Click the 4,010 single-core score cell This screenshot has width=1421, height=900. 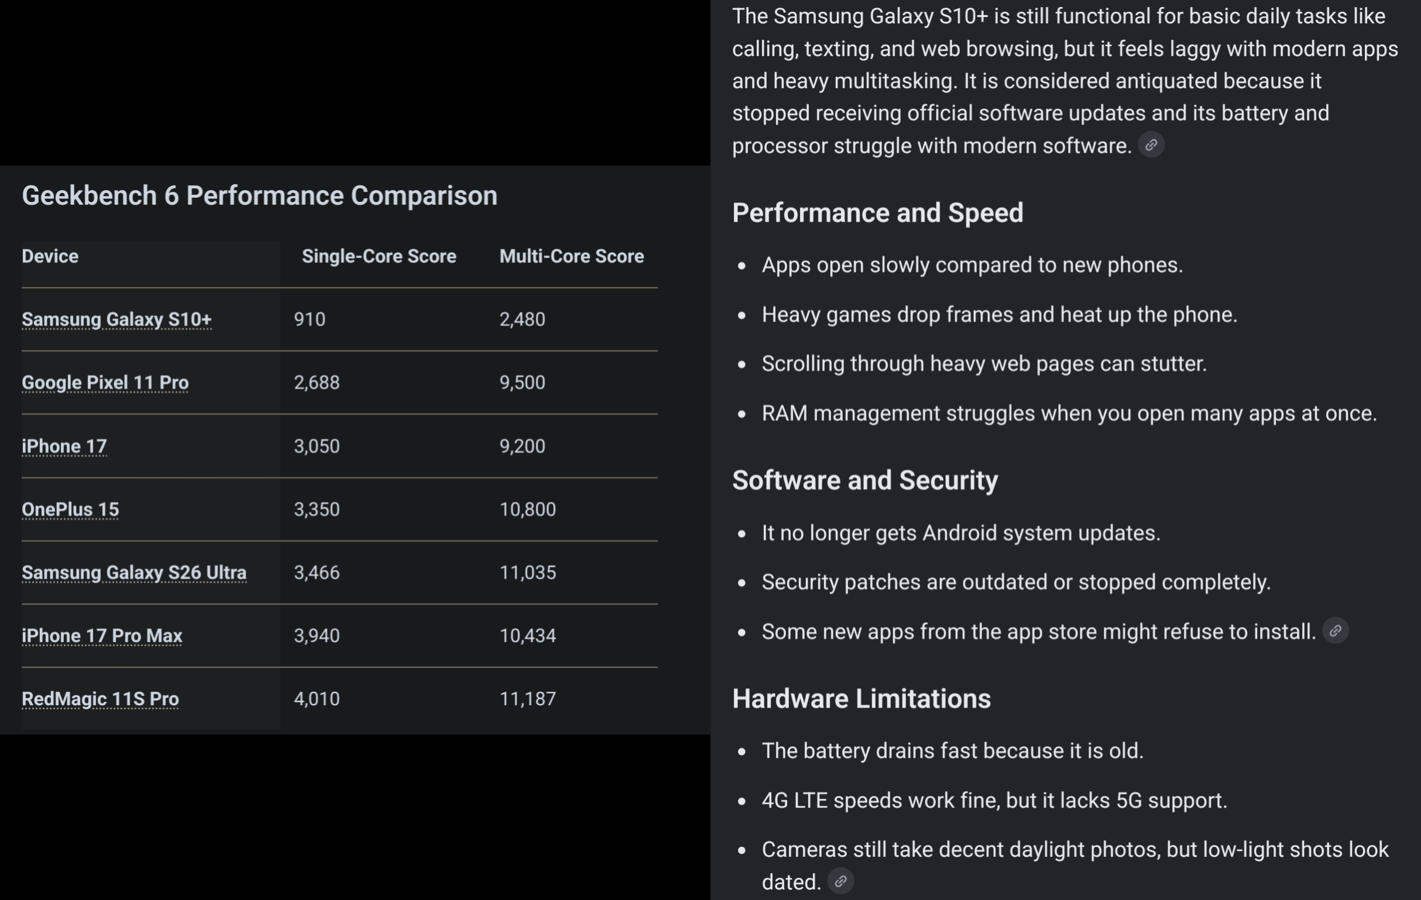(x=317, y=698)
